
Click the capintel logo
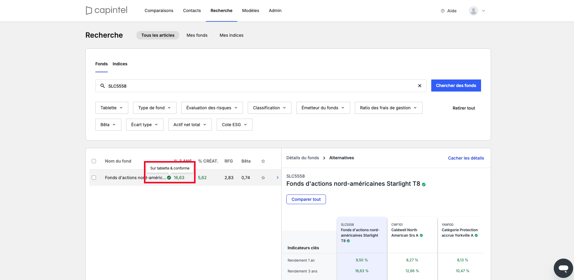click(107, 11)
